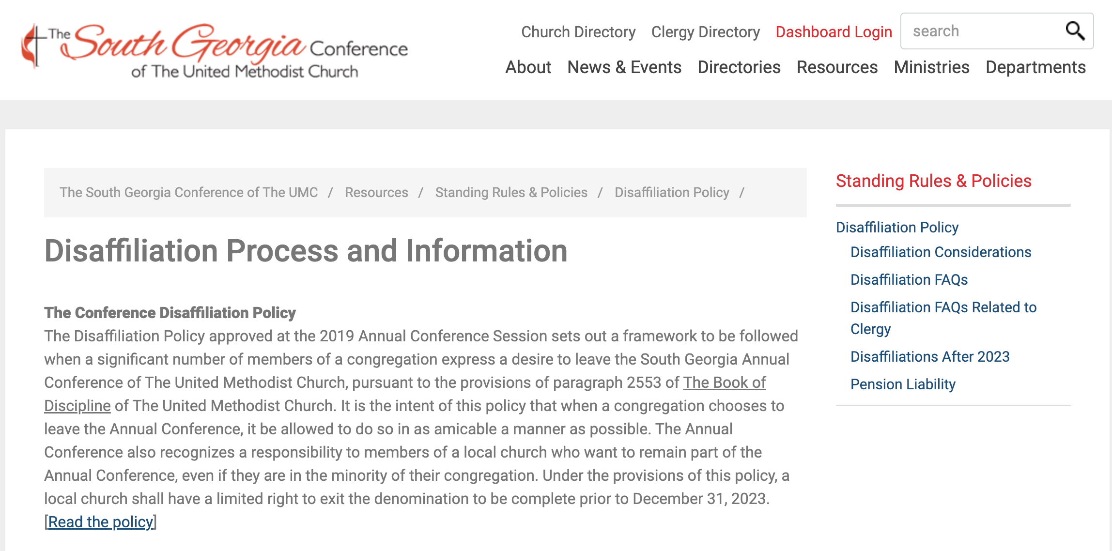1112x551 pixels.
Task: Click inside the search input field
Action: tap(983, 31)
